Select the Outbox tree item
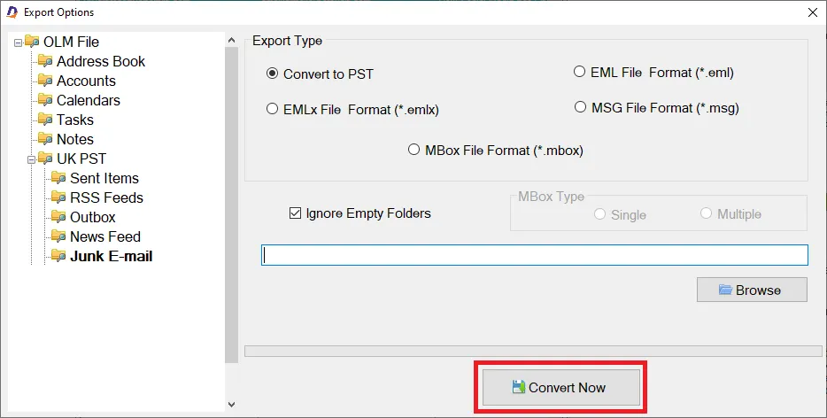The image size is (827, 418). pyautogui.click(x=92, y=217)
